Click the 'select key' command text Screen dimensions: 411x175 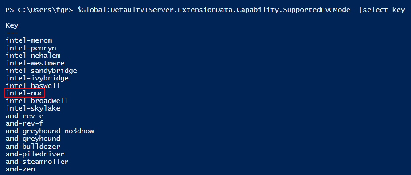coord(384,10)
